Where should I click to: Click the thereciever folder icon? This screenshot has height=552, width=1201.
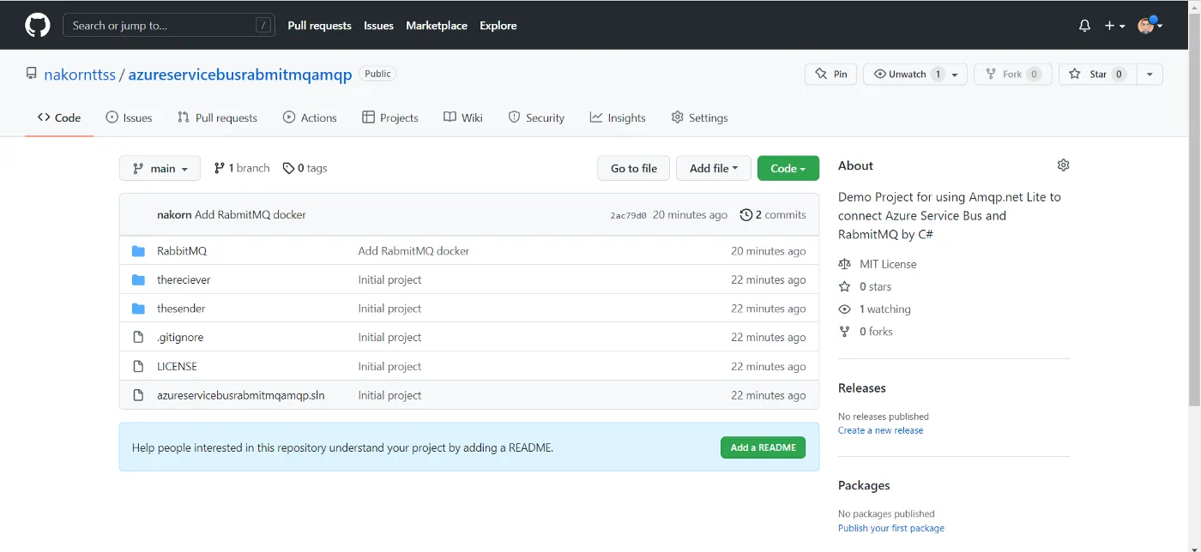138,279
